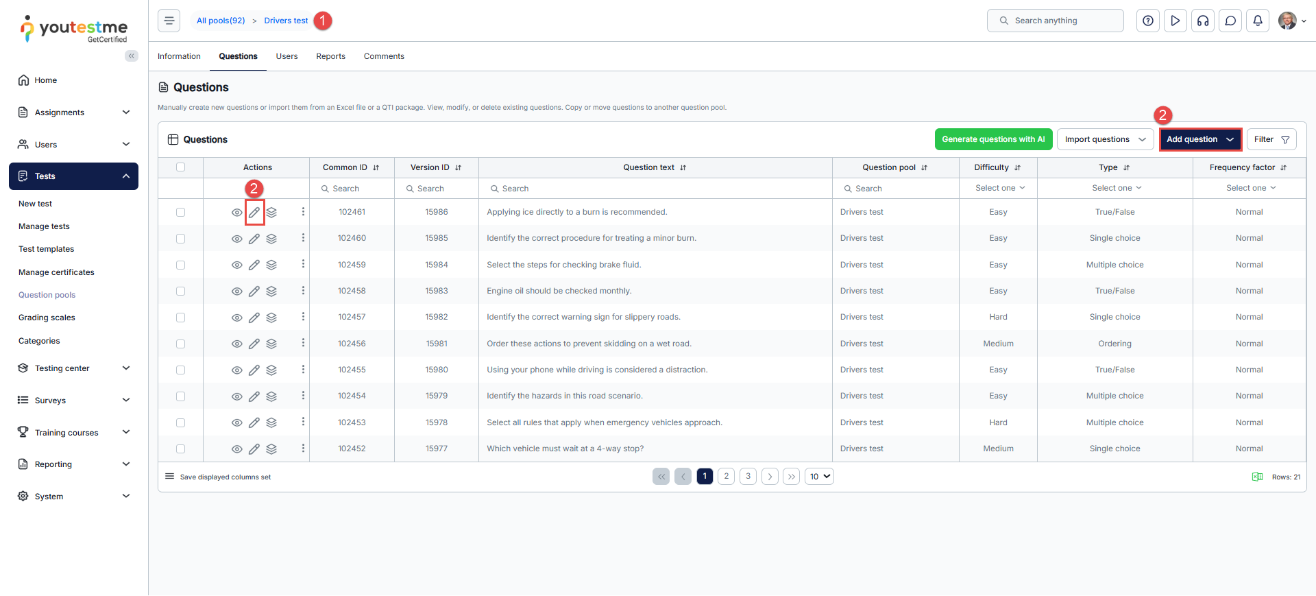Click the headset support icon
Screen dimensions: 1316x596
pos(1202,21)
